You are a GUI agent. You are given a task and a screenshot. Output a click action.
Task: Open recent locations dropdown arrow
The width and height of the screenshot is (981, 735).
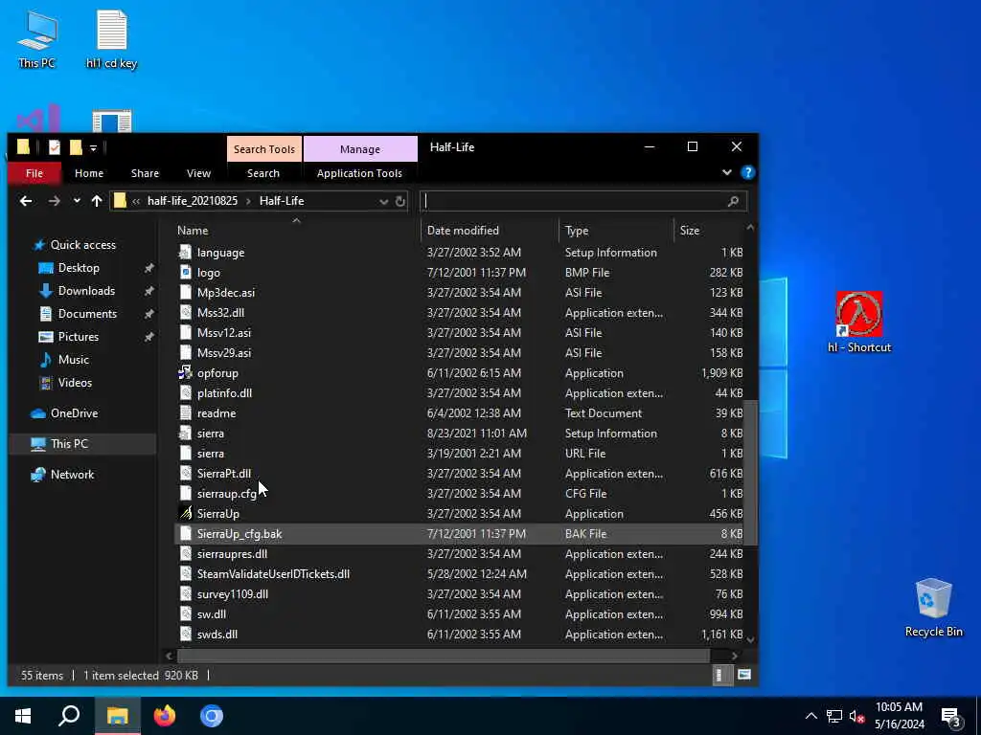[77, 201]
